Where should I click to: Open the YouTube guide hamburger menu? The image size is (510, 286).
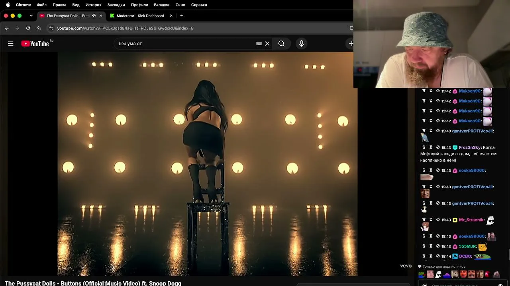11,44
